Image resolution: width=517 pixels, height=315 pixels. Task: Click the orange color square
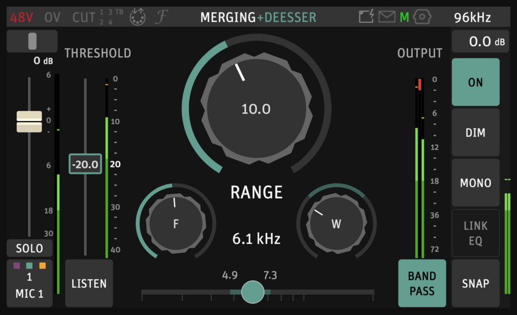[43, 265]
